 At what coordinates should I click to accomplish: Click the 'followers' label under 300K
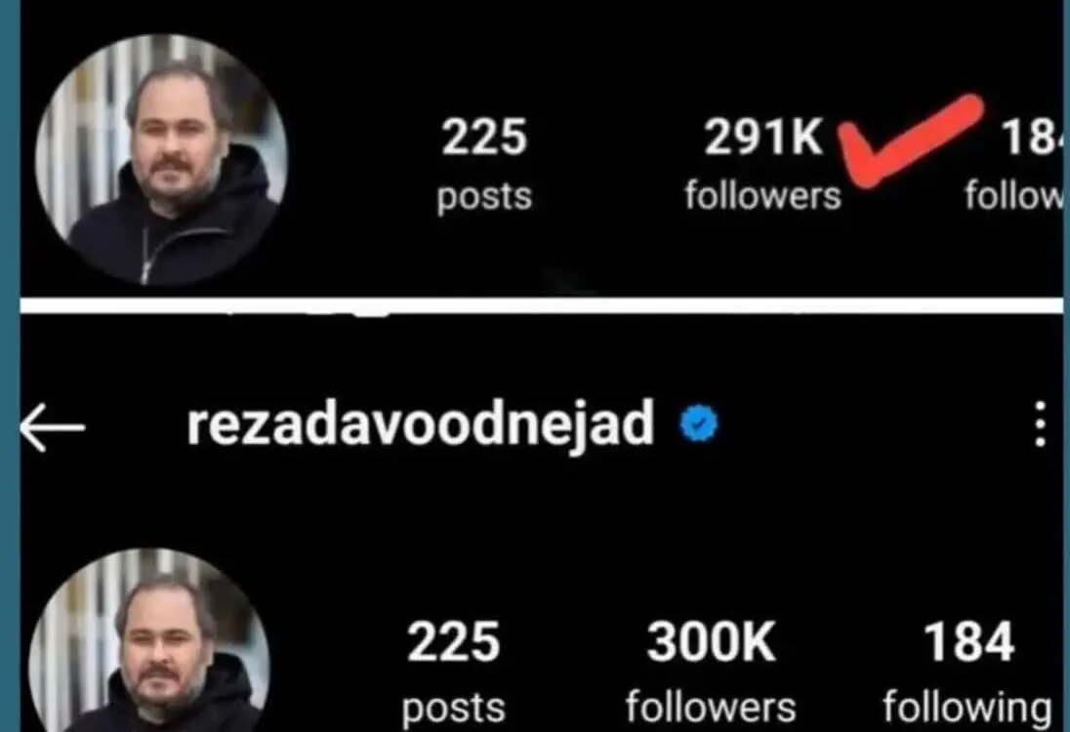pyautogui.click(x=711, y=706)
